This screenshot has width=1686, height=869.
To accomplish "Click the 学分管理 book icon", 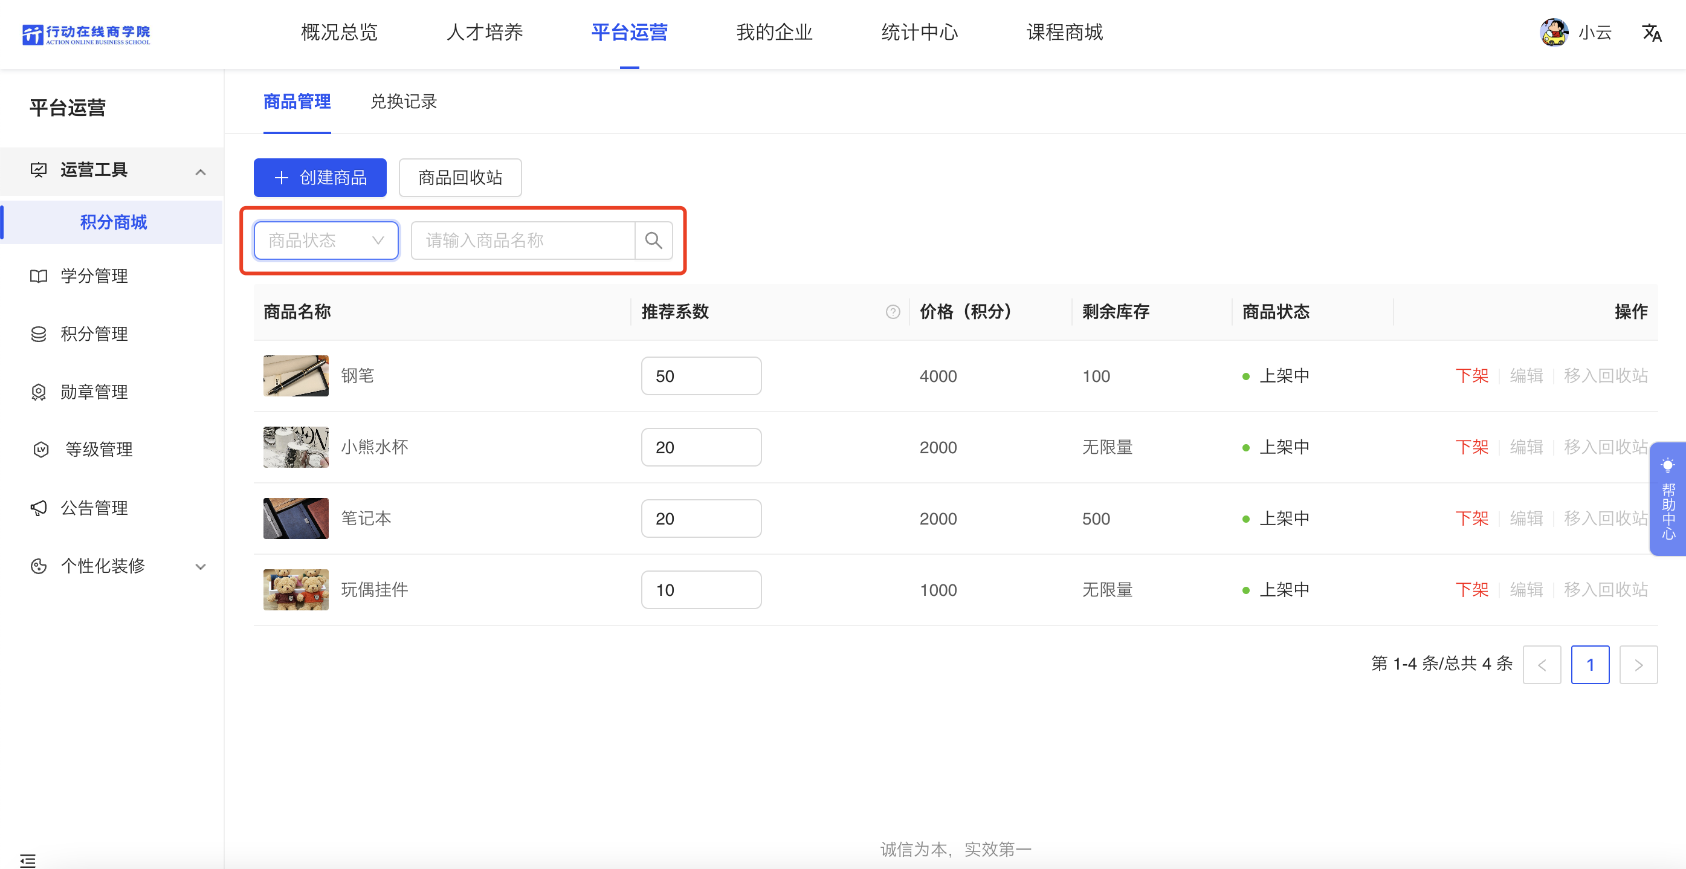I will (x=39, y=276).
